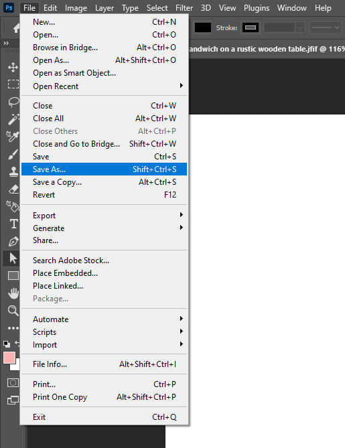Image resolution: width=345 pixels, height=448 pixels.
Task: Select the Paint Bucket tool
Action: click(x=13, y=206)
